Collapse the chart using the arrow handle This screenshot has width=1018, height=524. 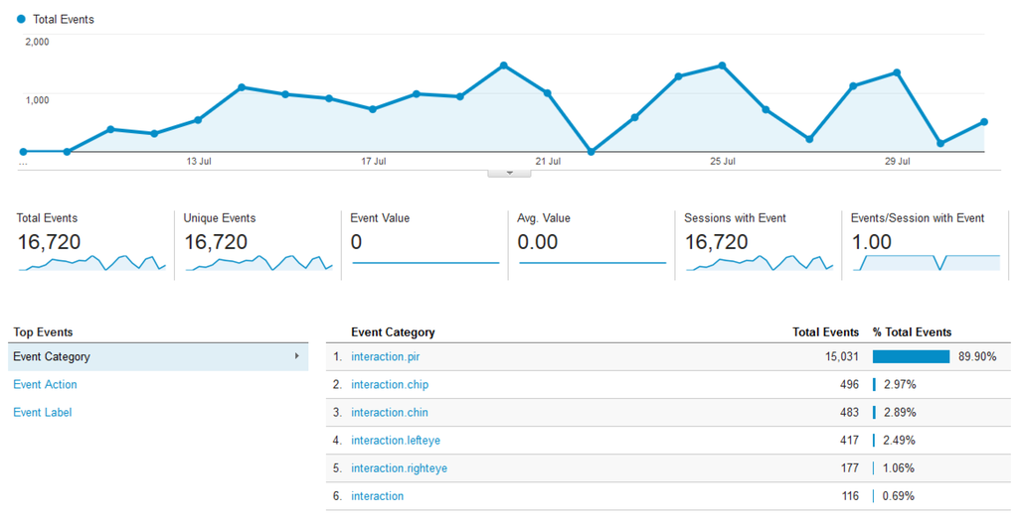pos(509,173)
